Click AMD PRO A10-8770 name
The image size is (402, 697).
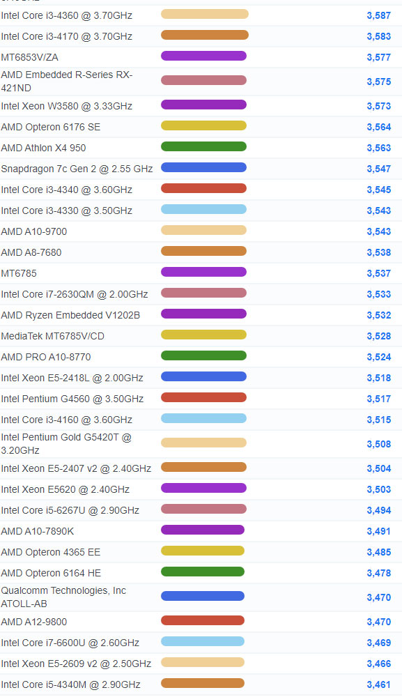[46, 357]
